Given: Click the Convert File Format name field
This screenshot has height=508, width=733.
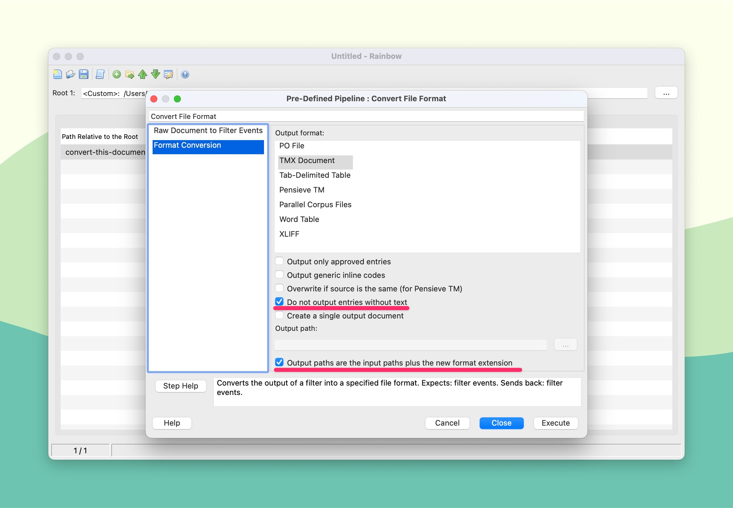Looking at the screenshot, I should 366,116.
